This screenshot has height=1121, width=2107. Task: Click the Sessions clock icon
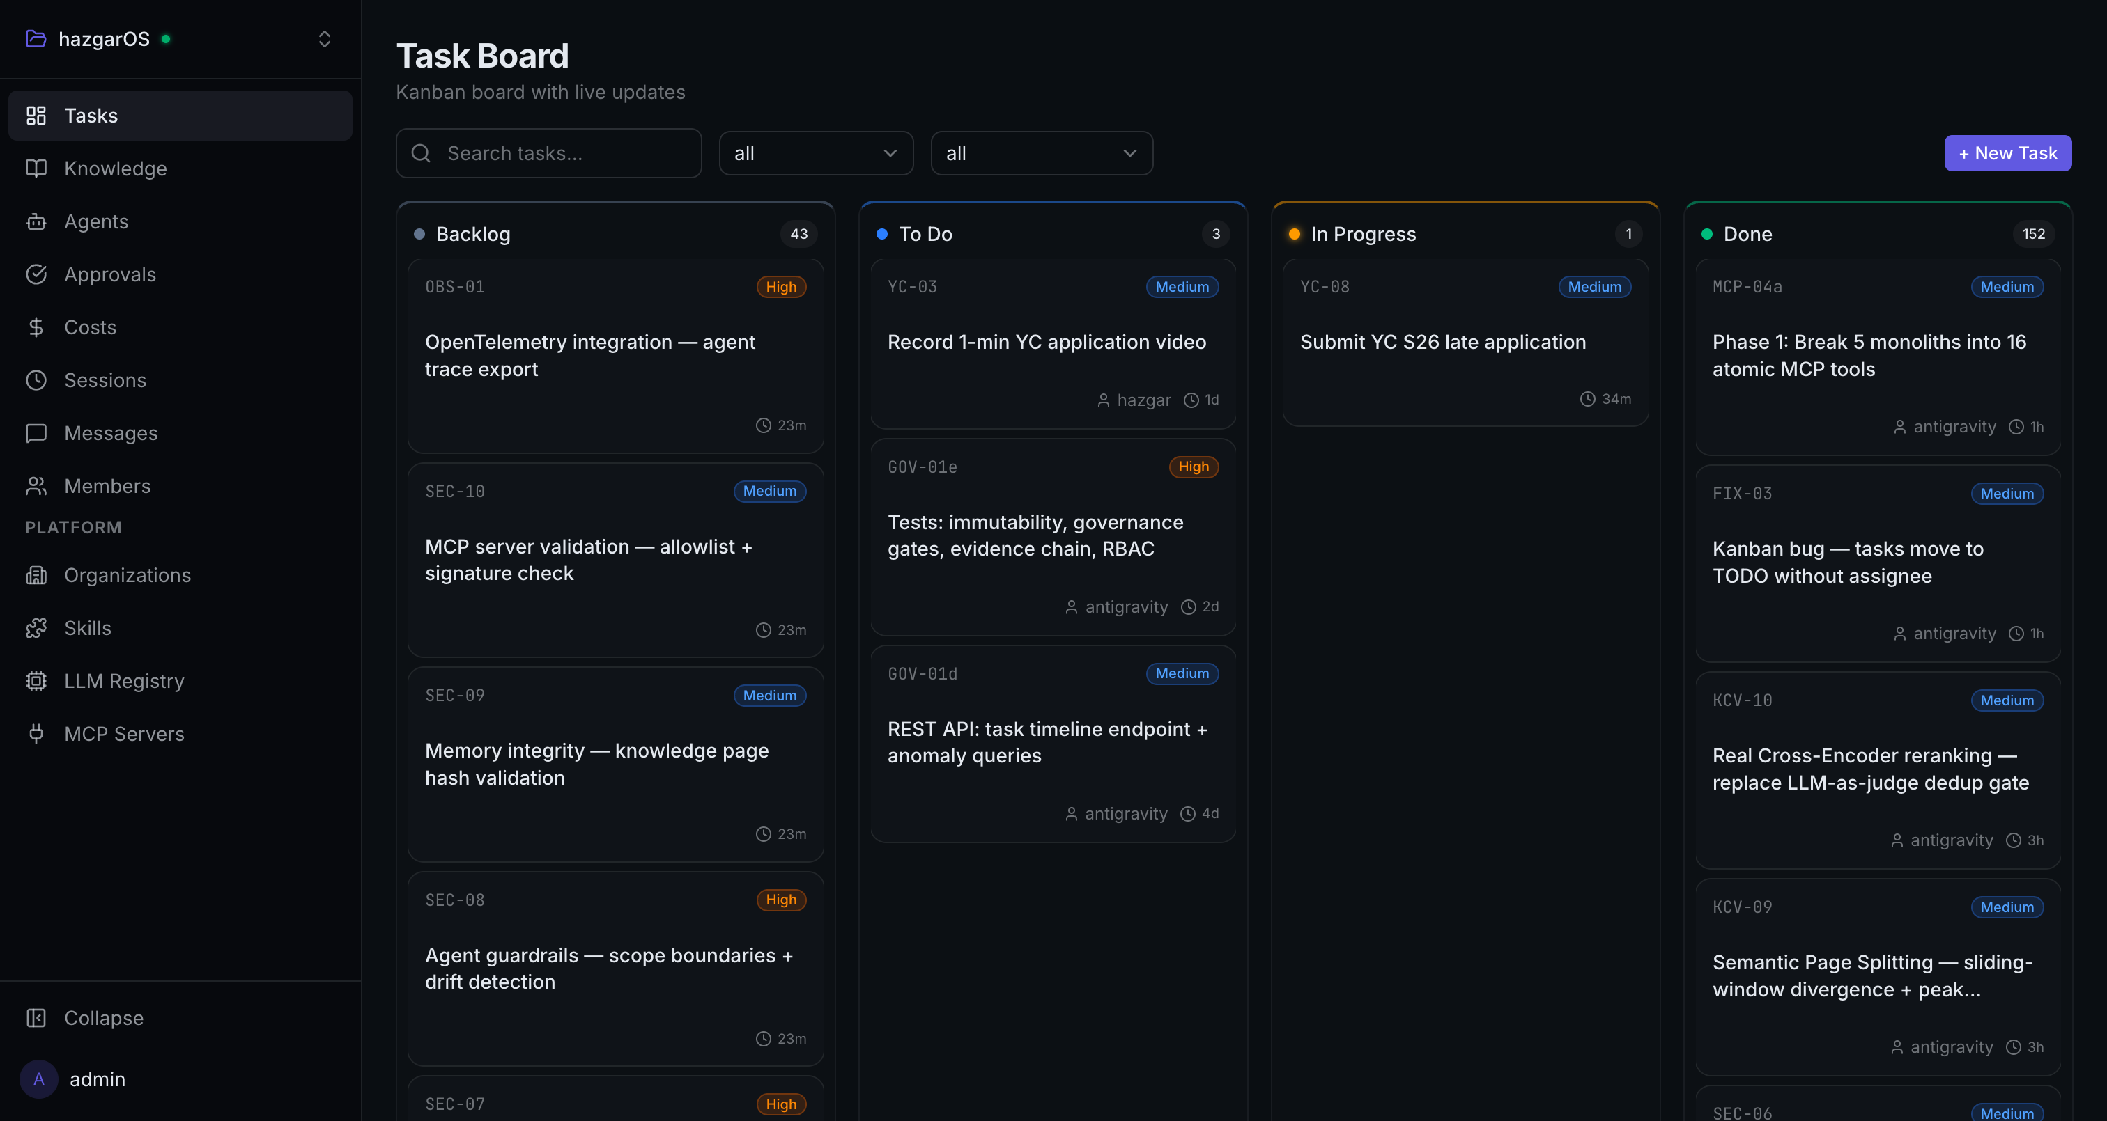pyautogui.click(x=36, y=380)
